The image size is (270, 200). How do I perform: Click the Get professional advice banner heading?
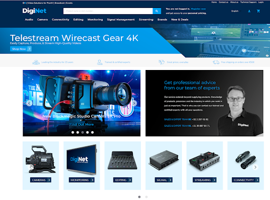point(192,85)
